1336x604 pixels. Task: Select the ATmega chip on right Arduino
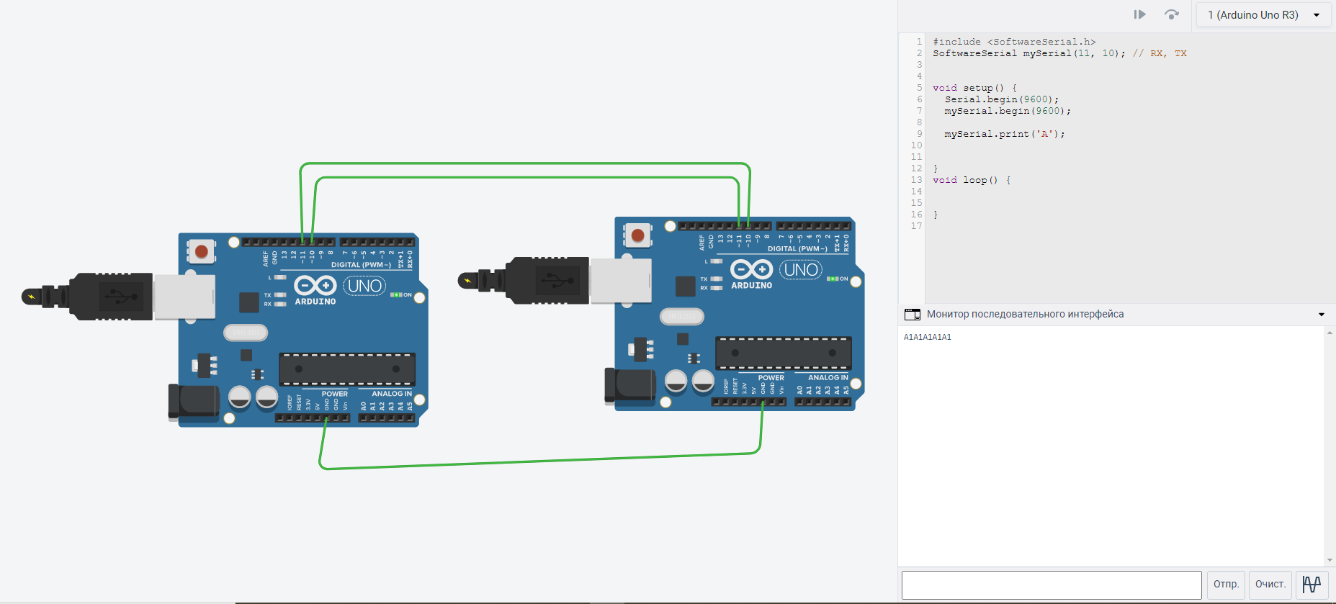tap(784, 353)
